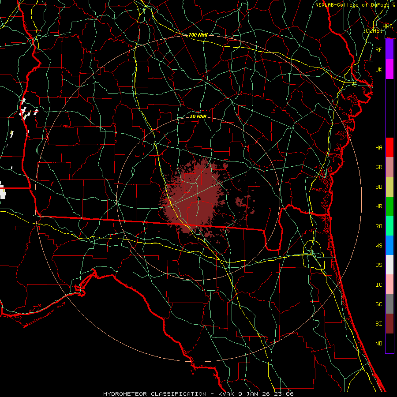Click the "KVAX" radar site identifier

point(227,394)
